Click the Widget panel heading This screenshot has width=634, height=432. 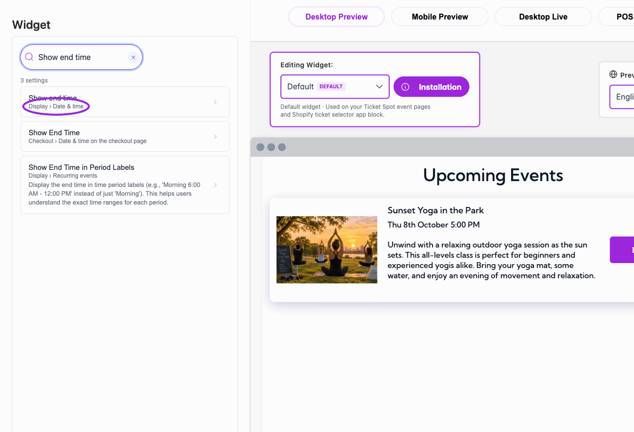[x=31, y=25]
